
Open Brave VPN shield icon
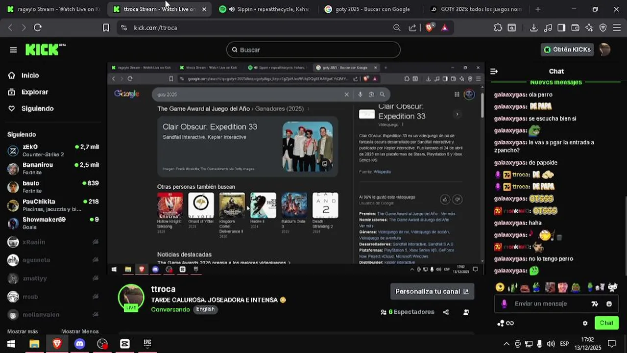[603, 28]
